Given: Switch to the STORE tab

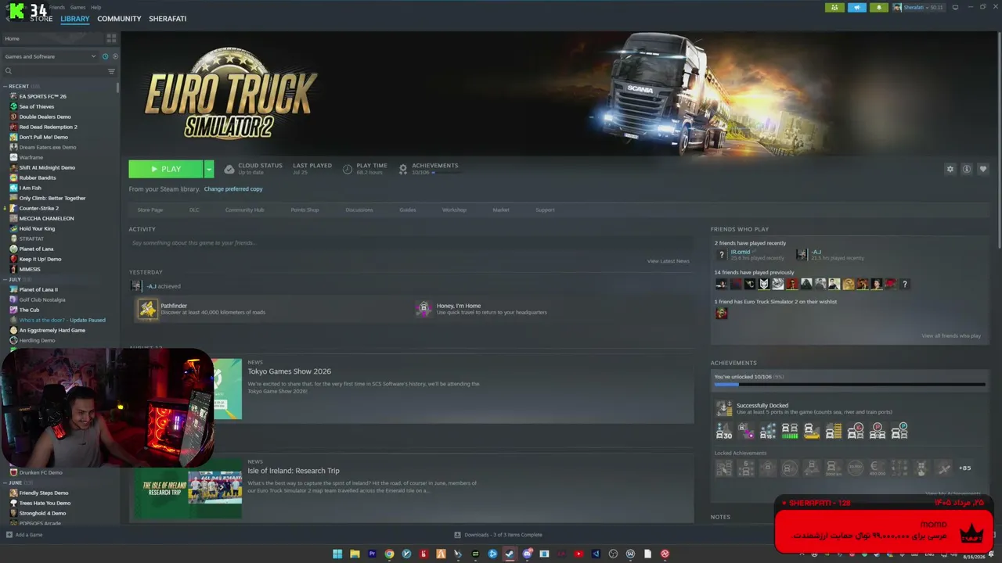Looking at the screenshot, I should click(41, 19).
